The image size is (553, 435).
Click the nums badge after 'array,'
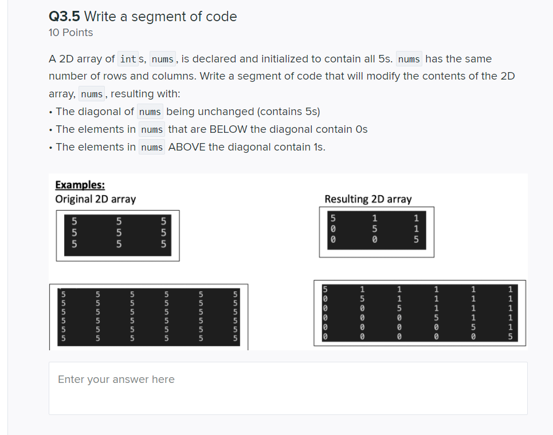[x=92, y=94]
